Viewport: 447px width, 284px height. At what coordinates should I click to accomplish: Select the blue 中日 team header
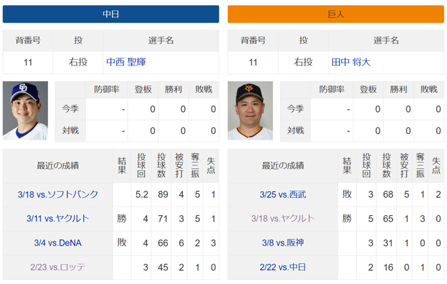(111, 14)
